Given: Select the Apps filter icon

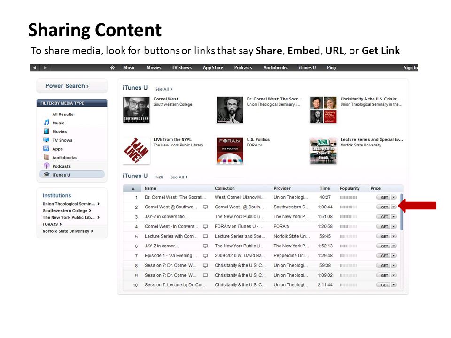Looking at the screenshot, I should click(47, 149).
